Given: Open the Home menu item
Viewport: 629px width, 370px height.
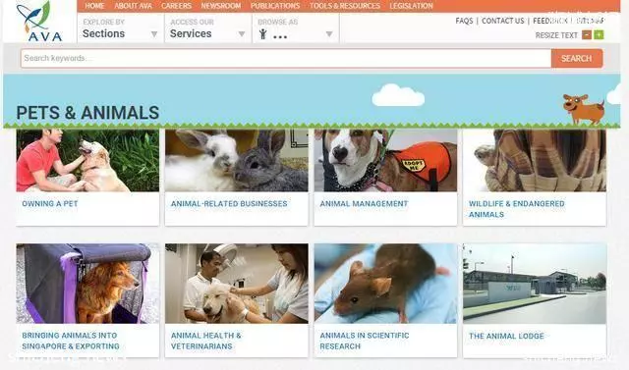Looking at the screenshot, I should point(94,6).
